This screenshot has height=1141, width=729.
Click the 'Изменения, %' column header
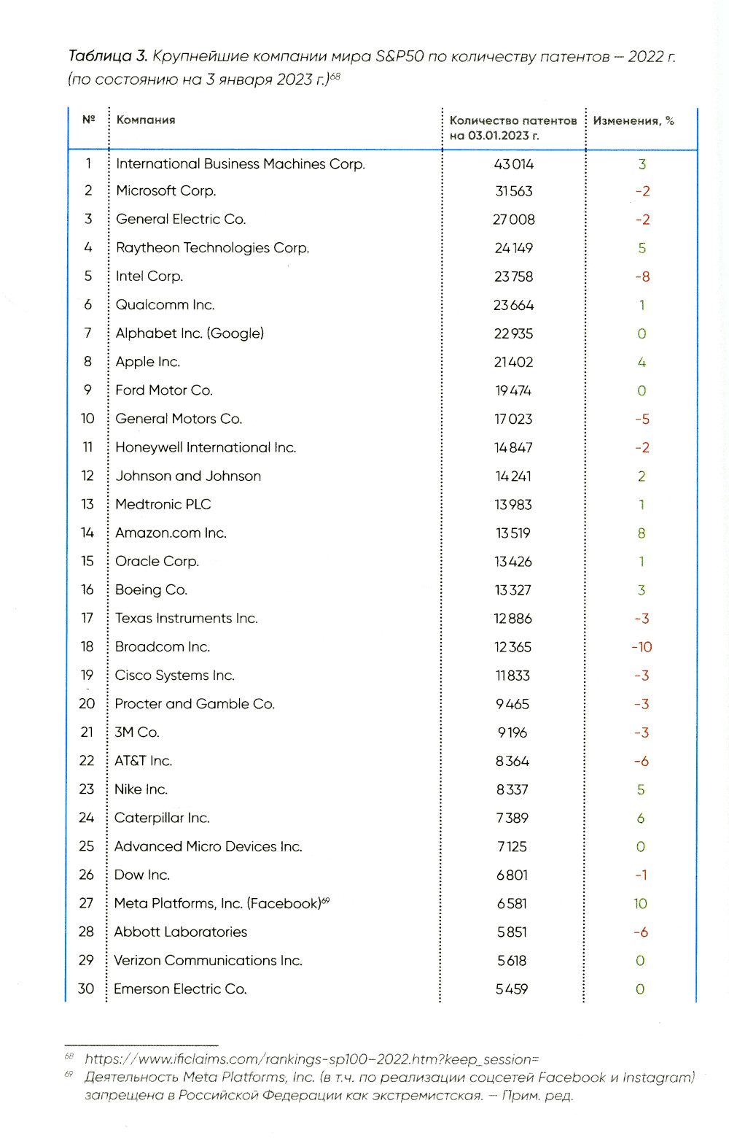pos(634,121)
